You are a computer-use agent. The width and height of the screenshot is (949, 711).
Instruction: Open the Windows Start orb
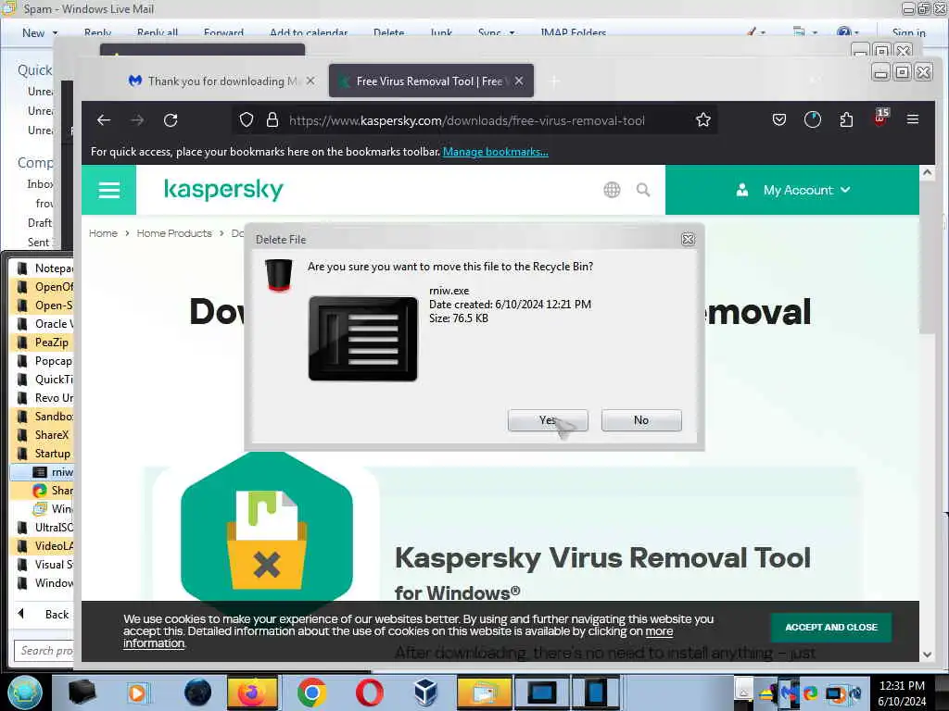click(24, 692)
